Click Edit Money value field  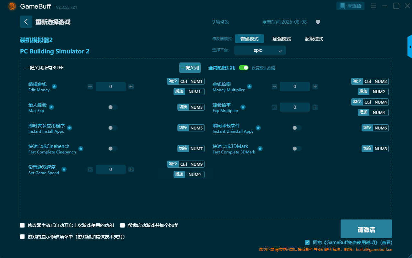pos(111,86)
